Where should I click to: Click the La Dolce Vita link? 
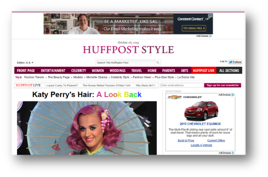pyautogui.click(x=186, y=78)
